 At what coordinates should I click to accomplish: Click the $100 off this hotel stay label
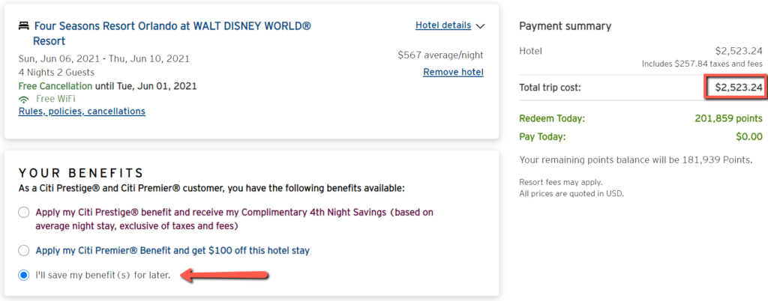coord(172,251)
